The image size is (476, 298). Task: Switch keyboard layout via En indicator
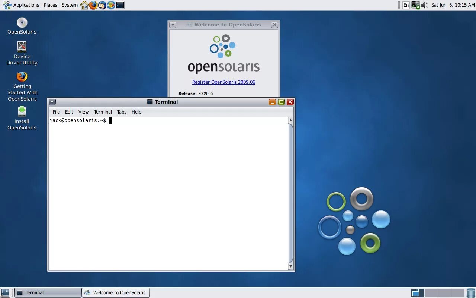[406, 5]
